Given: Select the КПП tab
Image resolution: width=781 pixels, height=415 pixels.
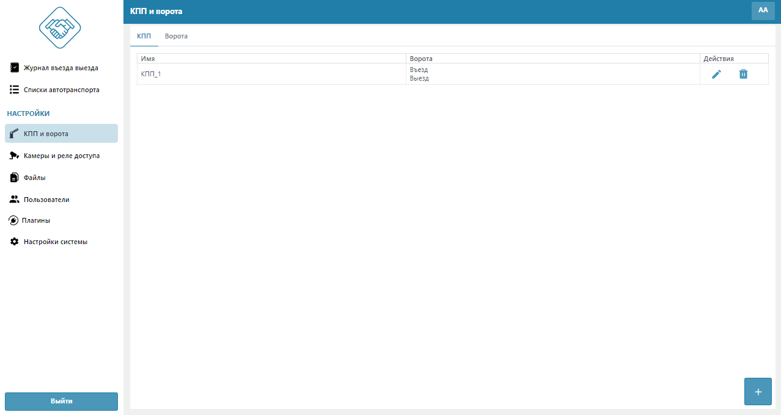Looking at the screenshot, I should click(144, 36).
